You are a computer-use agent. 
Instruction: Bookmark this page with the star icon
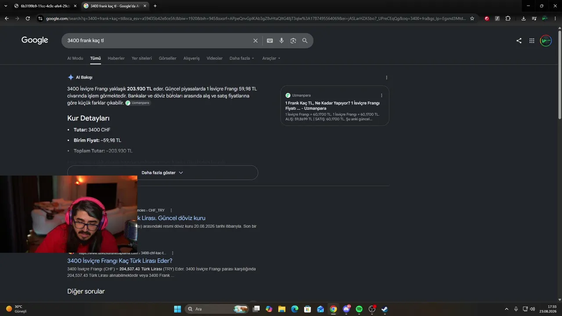472,18
